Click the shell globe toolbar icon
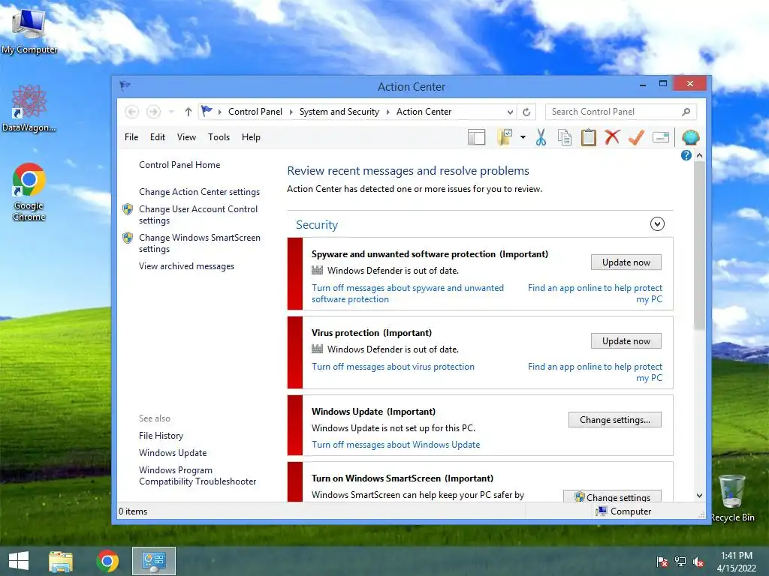Screen dimensions: 769x576 (690, 138)
